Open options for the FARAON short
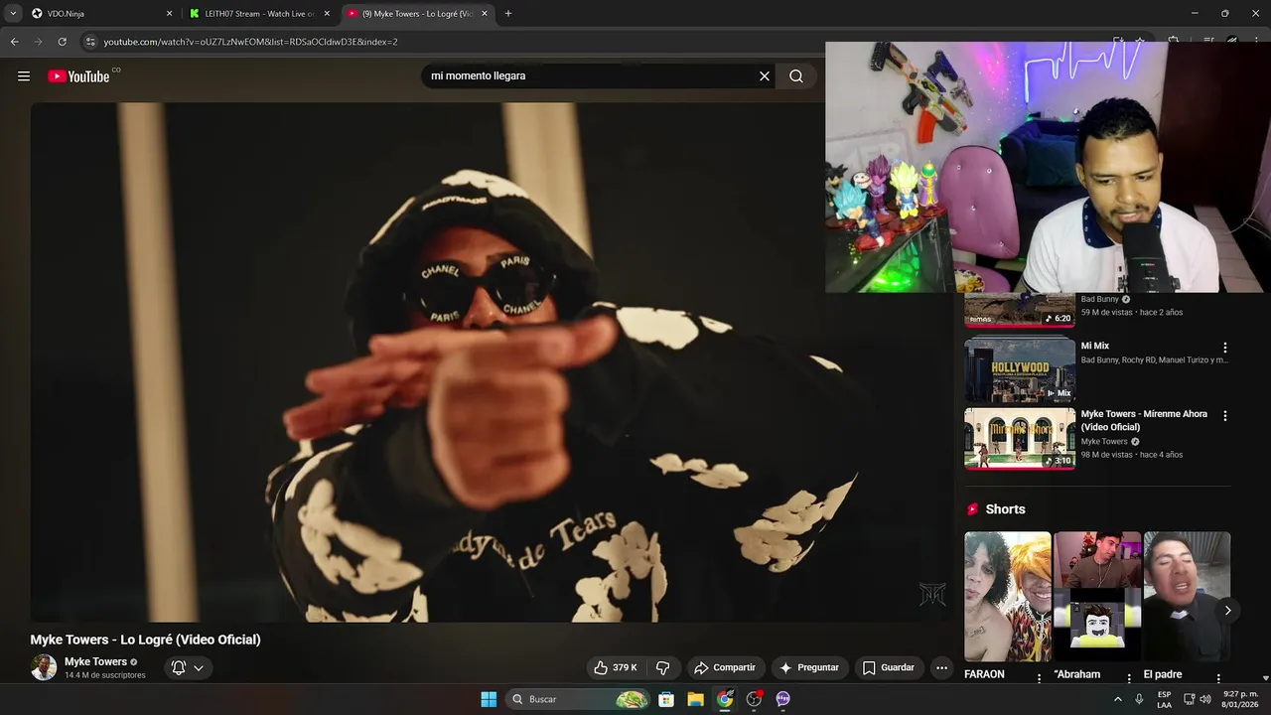 [1040, 678]
